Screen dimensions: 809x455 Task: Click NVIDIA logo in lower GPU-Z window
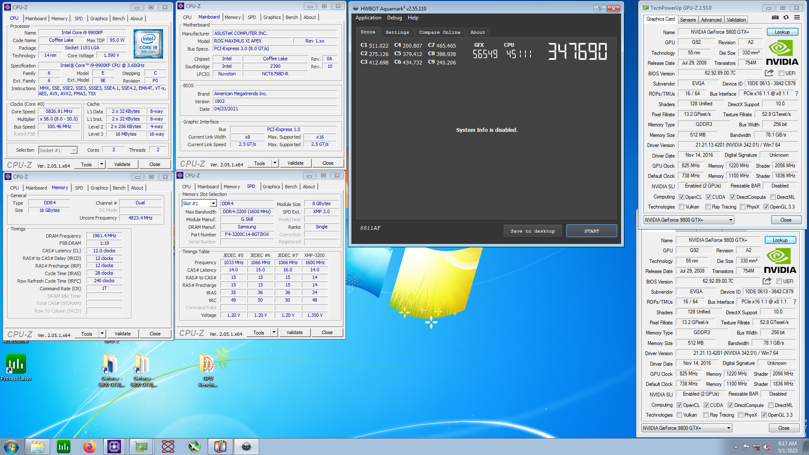[x=780, y=261]
